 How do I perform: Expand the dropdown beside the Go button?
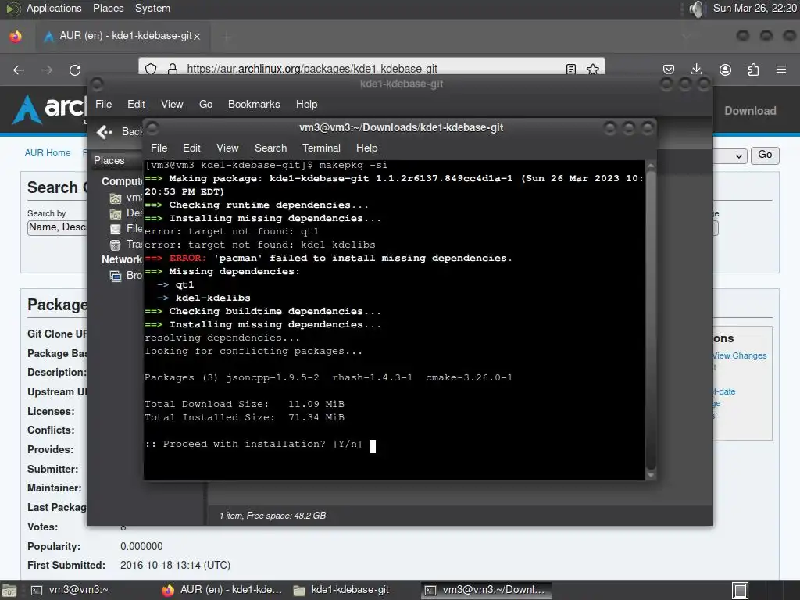pos(738,156)
